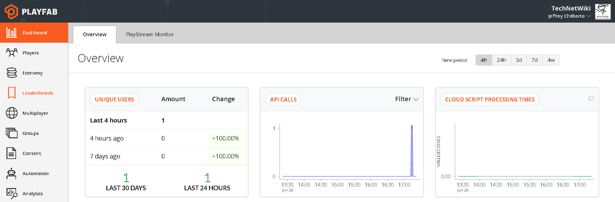Click the green Cloud Script processing line

click(525, 176)
